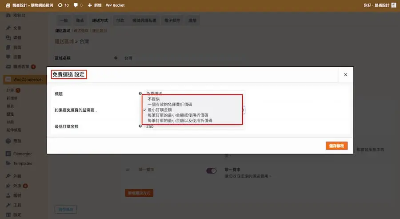Switch to the 付款 settings tab
This screenshot has width=400, height=219.
pos(120,20)
